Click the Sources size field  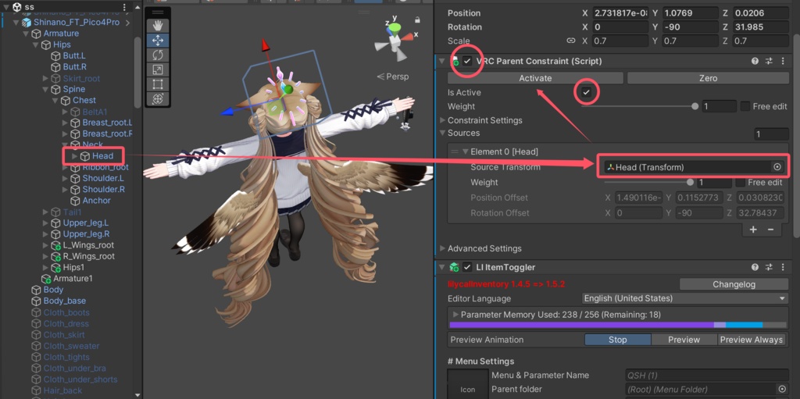771,134
